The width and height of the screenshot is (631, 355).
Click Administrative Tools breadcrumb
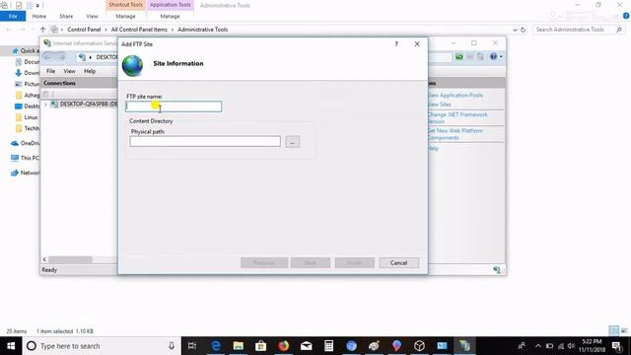tap(202, 30)
